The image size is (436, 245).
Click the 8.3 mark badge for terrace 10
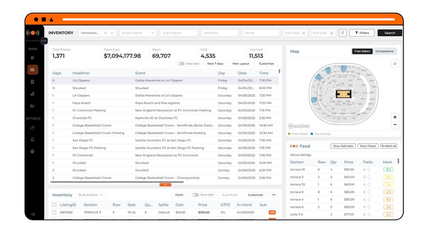(x=388, y=170)
